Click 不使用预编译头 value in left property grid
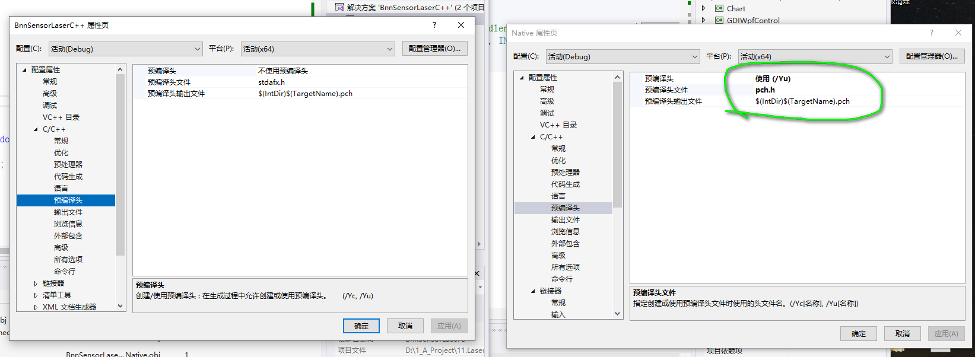Viewport: 975px width, 357px height. [283, 71]
